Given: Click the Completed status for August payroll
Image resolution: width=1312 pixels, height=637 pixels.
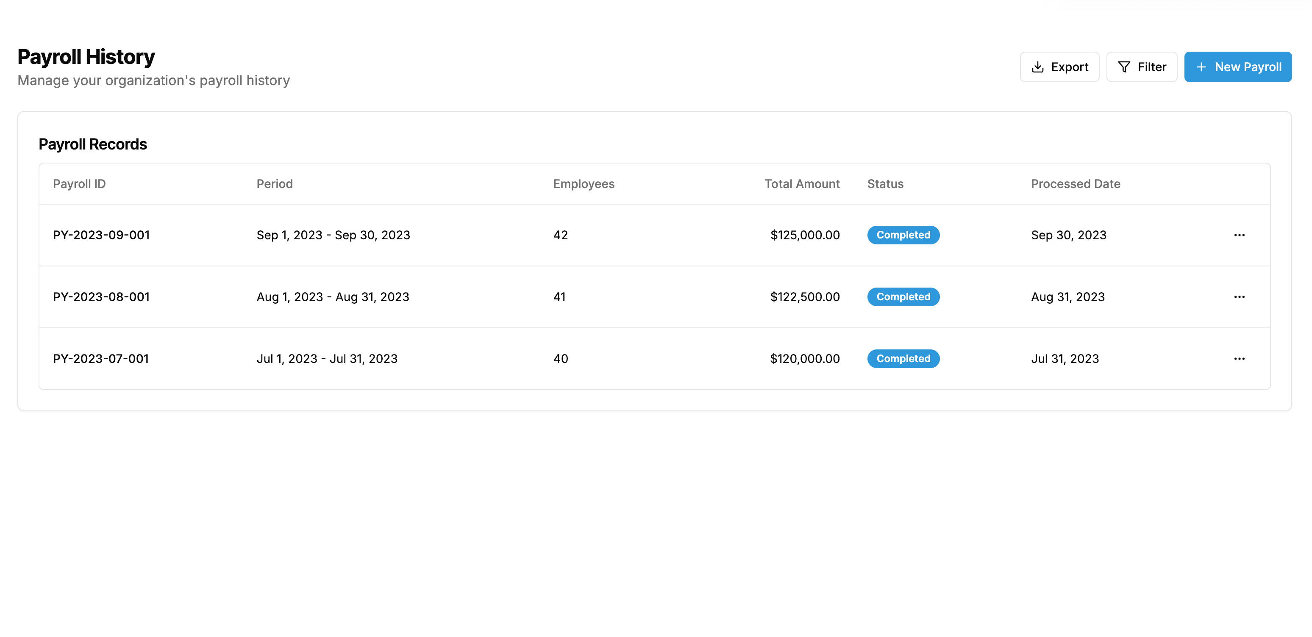Looking at the screenshot, I should [x=903, y=297].
